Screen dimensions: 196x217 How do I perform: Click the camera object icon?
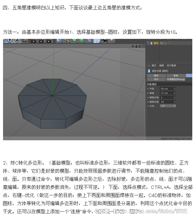click(x=104, y=41)
